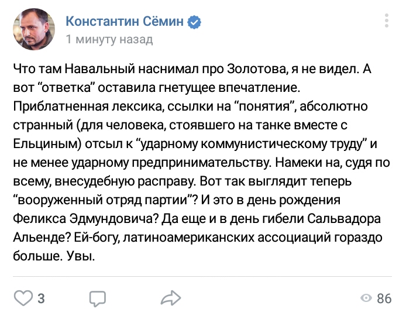
Task: Click the like count number 3
Action: (x=42, y=298)
